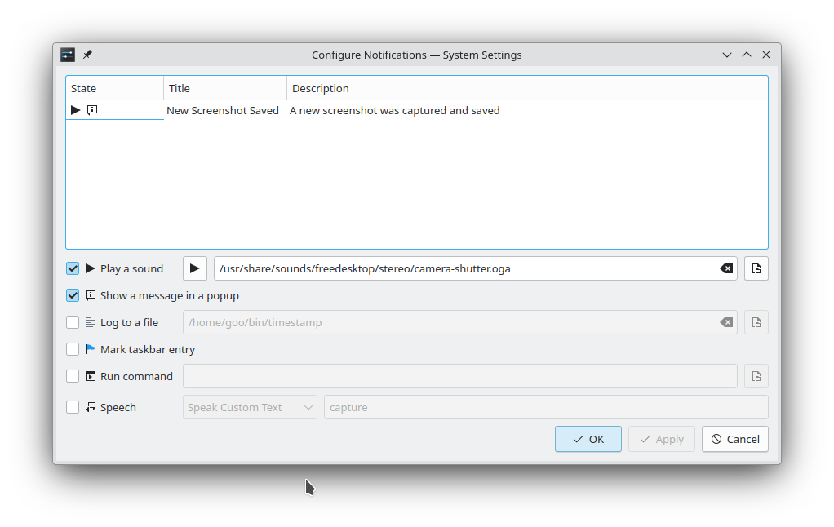Browse for a command to run
Image resolution: width=834 pixels, height=527 pixels.
click(756, 377)
